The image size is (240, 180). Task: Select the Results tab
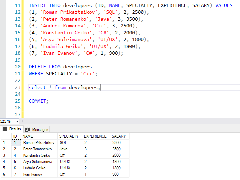tap(15, 129)
